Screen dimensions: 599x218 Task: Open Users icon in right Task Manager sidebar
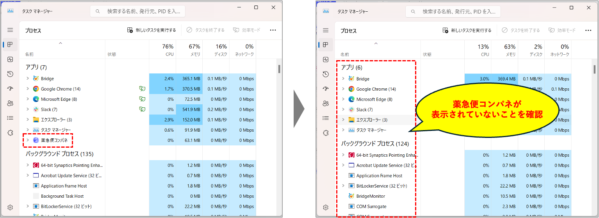coord(326,104)
